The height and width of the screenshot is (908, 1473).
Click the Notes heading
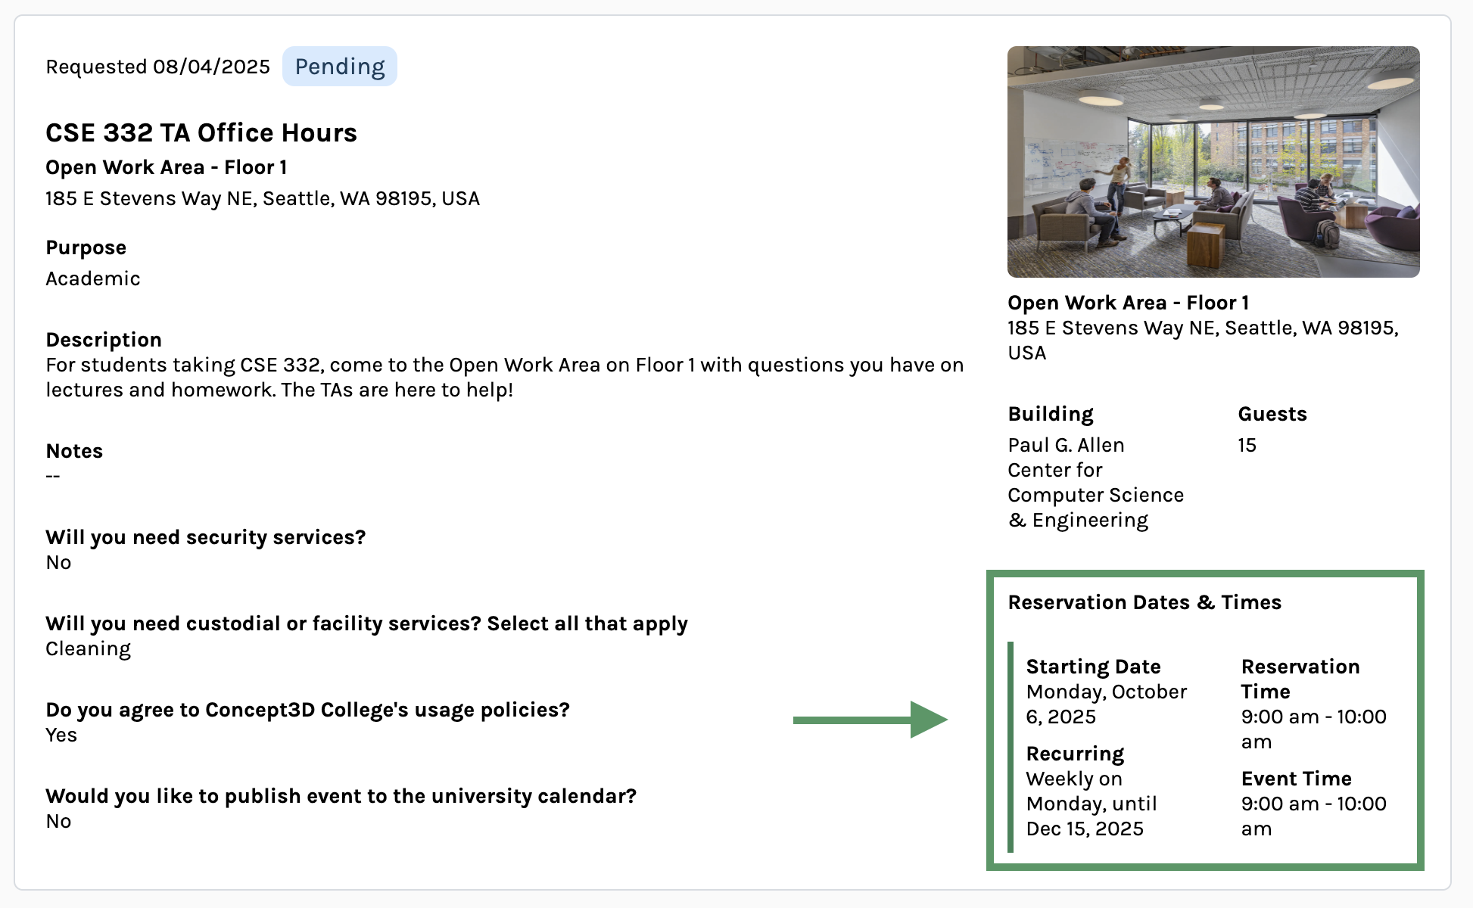pyautogui.click(x=74, y=451)
